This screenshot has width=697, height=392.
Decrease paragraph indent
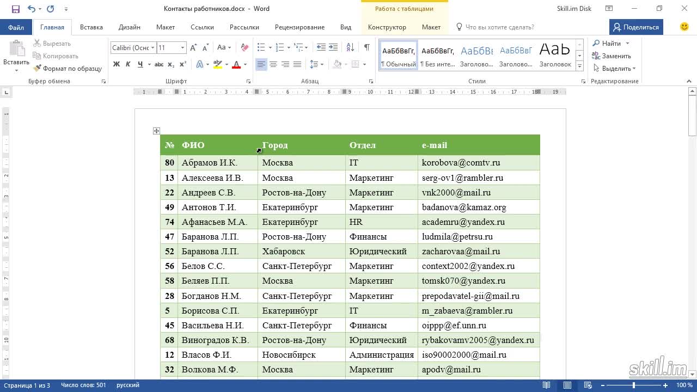pyautogui.click(x=321, y=48)
